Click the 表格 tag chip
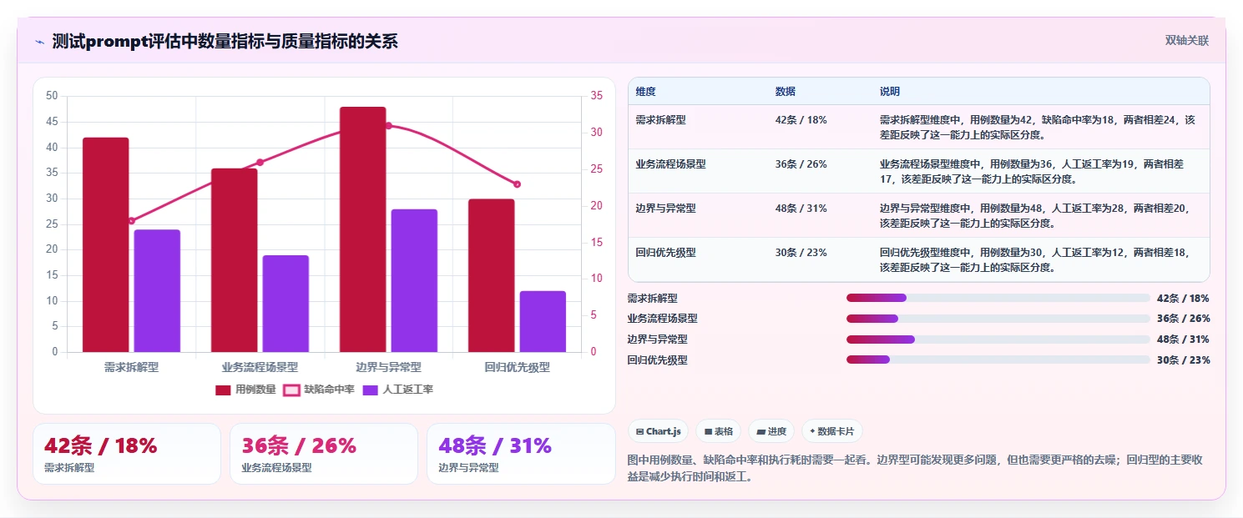The height and width of the screenshot is (518, 1243). [x=719, y=431]
